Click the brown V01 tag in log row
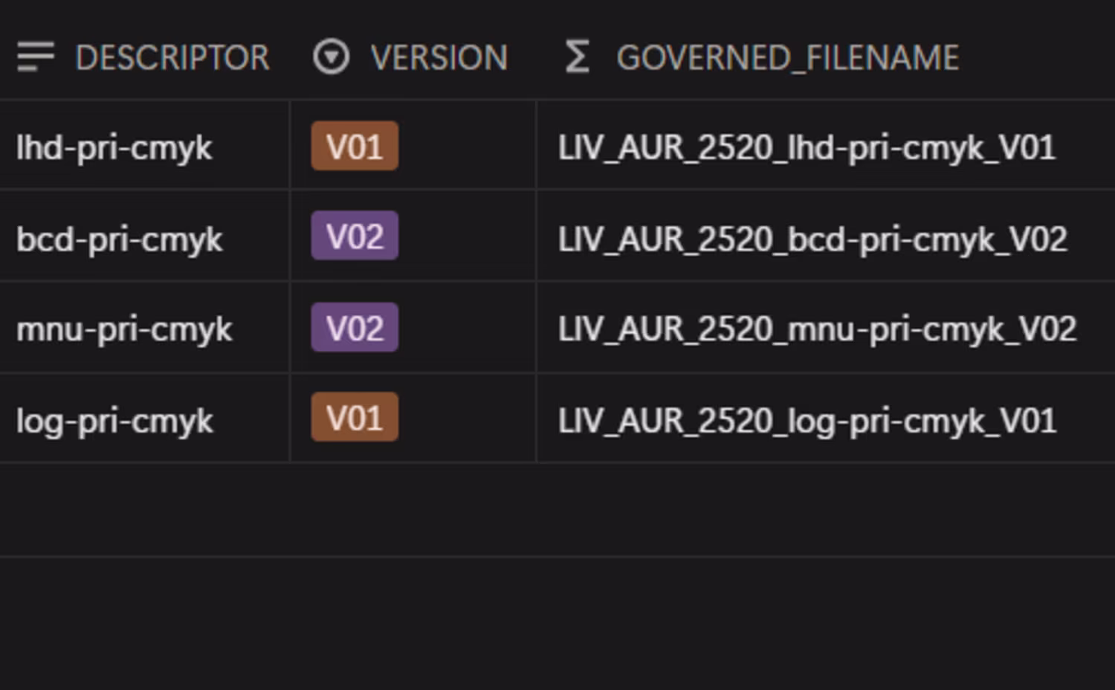This screenshot has width=1115, height=690. tap(355, 417)
